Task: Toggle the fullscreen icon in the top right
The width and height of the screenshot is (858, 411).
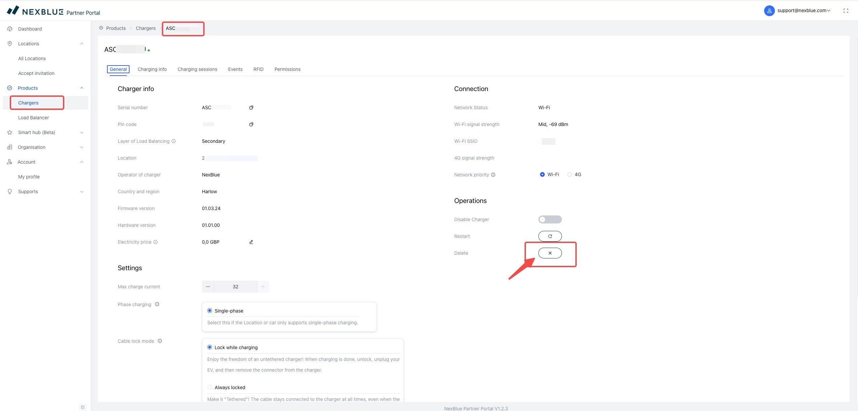Action: pyautogui.click(x=846, y=11)
